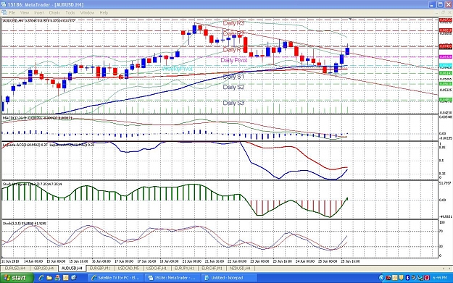The width and height of the screenshot is (453, 283).
Task: Switch to the USDCAD,M5 chart tab
Action: pyautogui.click(x=128, y=269)
